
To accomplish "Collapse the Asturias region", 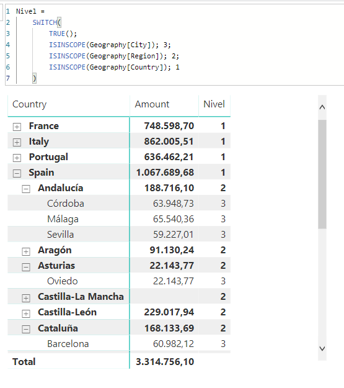I will [x=26, y=267].
